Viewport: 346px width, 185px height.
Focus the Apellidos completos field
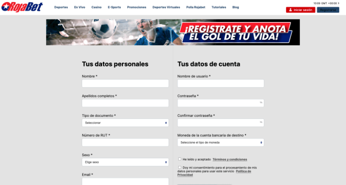[125, 103]
